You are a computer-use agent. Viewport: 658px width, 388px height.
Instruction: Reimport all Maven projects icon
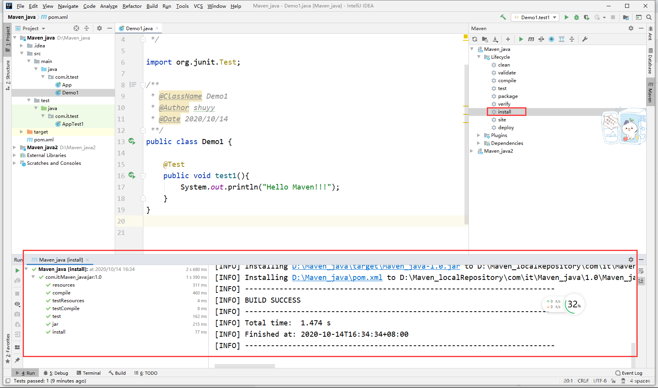pos(475,39)
